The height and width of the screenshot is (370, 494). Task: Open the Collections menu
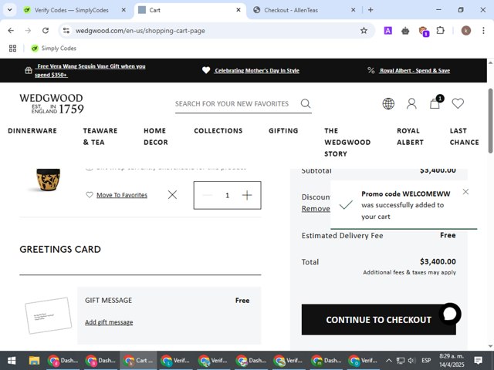pyautogui.click(x=218, y=130)
